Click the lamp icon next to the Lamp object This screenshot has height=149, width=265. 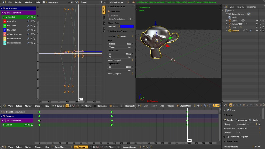tap(230, 27)
